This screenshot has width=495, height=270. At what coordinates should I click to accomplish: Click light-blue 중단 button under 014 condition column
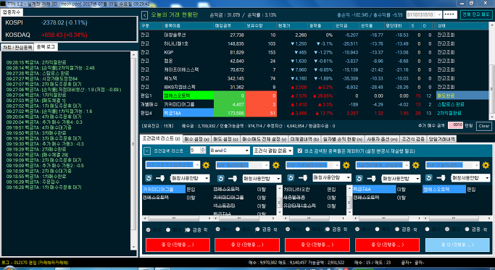(x=457, y=245)
